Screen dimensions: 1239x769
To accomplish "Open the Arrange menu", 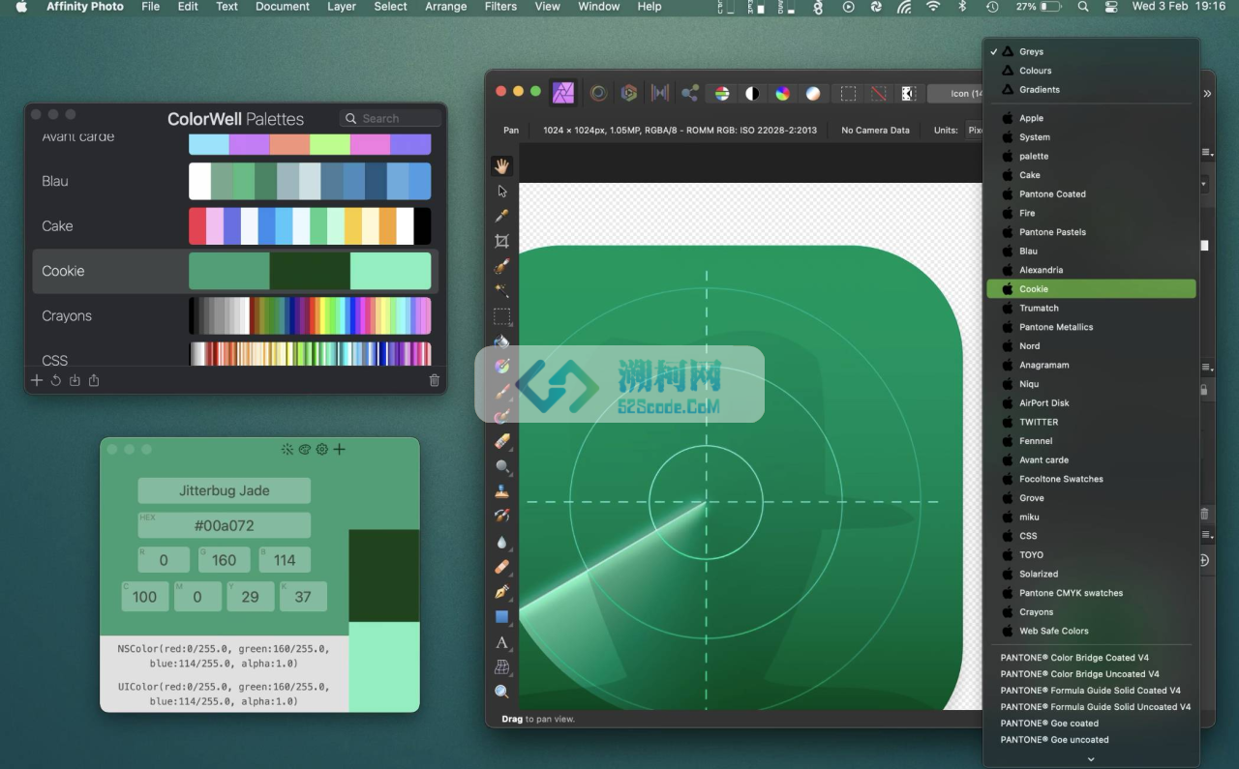I will coord(446,7).
